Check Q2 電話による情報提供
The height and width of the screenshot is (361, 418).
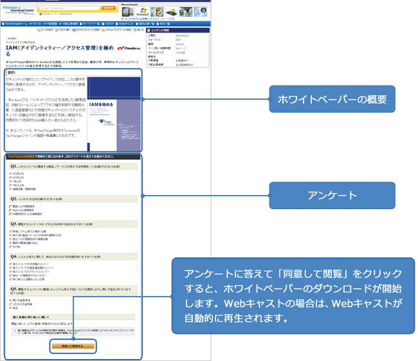point(11,207)
